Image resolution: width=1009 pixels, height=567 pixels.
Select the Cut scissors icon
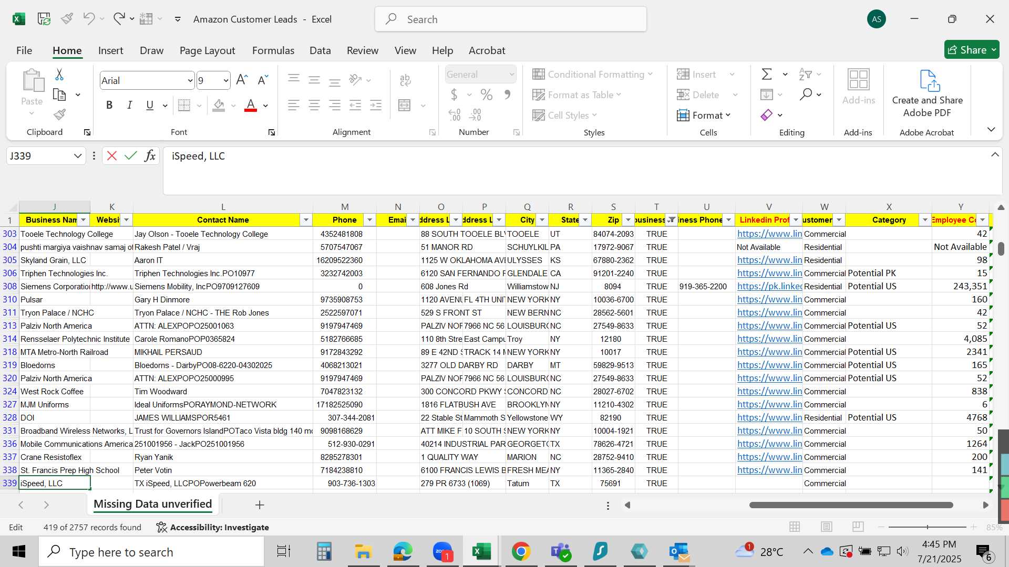(x=59, y=75)
